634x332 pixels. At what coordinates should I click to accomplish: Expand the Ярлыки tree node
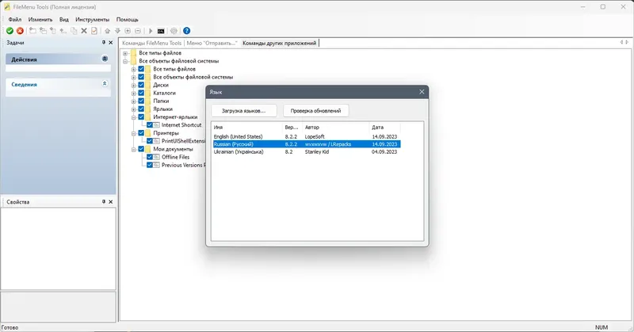[x=133, y=109]
